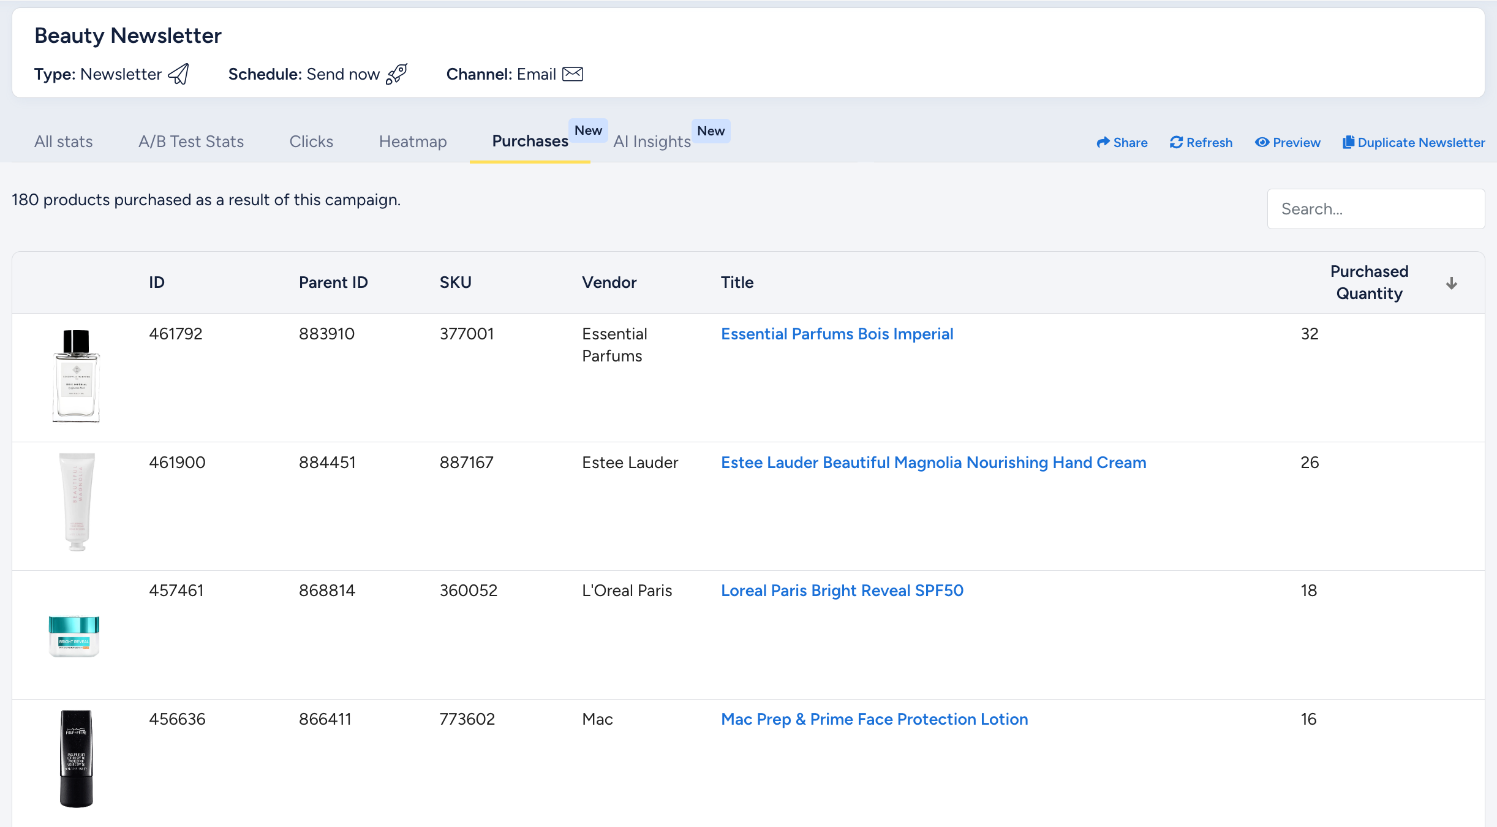Click the SKU column header
1497x827 pixels.
[455, 282]
